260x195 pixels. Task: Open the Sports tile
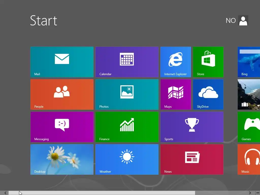192,127
